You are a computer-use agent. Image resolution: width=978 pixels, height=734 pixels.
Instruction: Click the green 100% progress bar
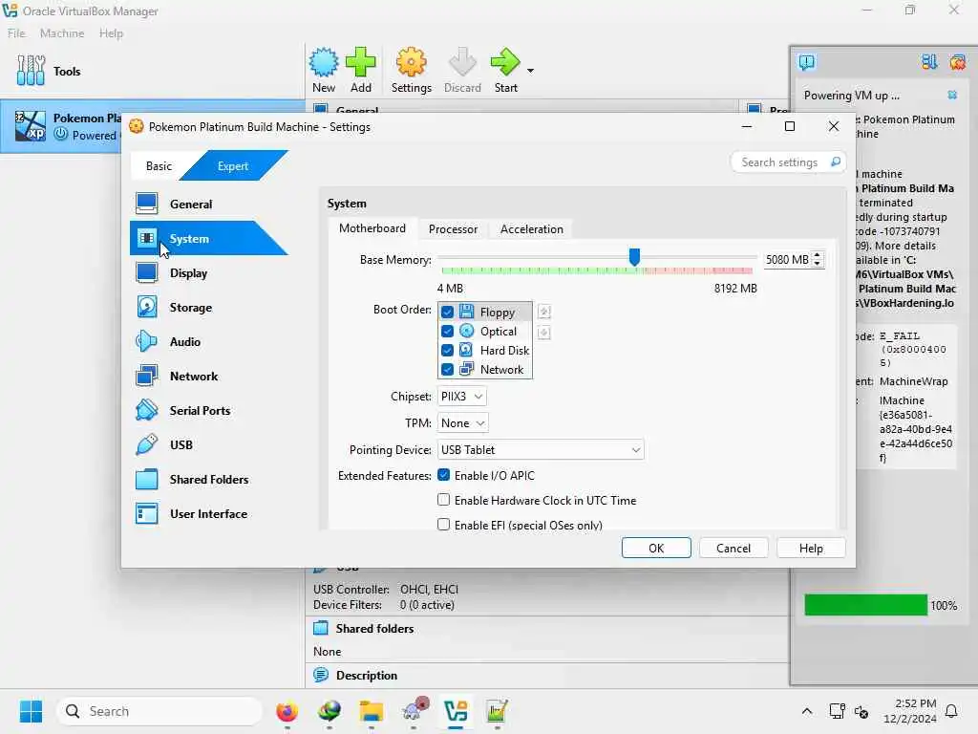coord(865,605)
